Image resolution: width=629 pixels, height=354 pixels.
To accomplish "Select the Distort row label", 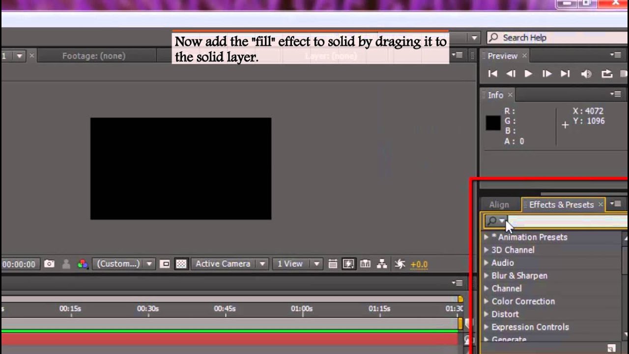I will [505, 314].
